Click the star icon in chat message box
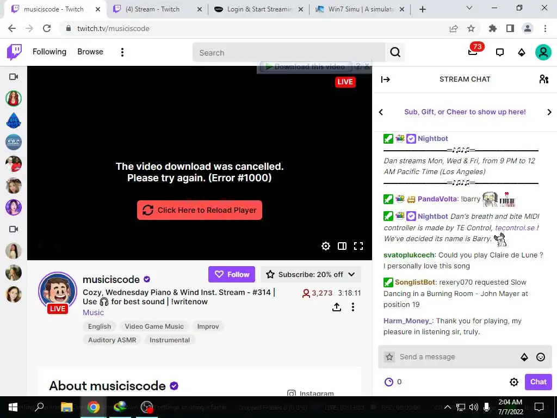The width and height of the screenshot is (557, 418). 389,357
